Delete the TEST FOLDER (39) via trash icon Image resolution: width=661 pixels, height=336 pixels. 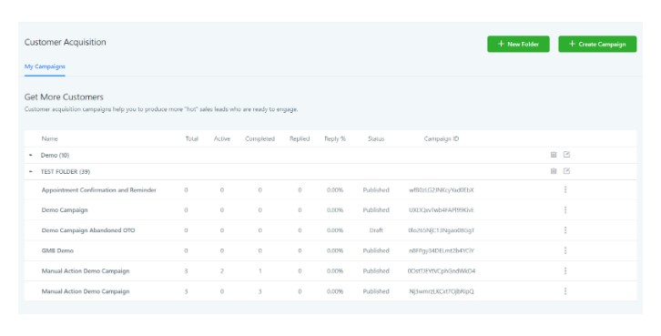pos(554,171)
